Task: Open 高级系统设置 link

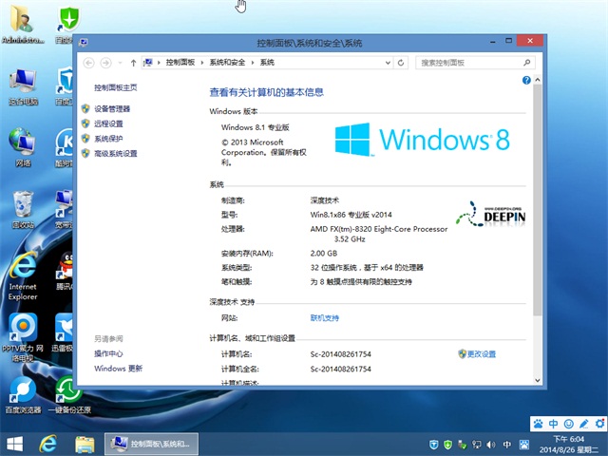Action: pos(115,153)
